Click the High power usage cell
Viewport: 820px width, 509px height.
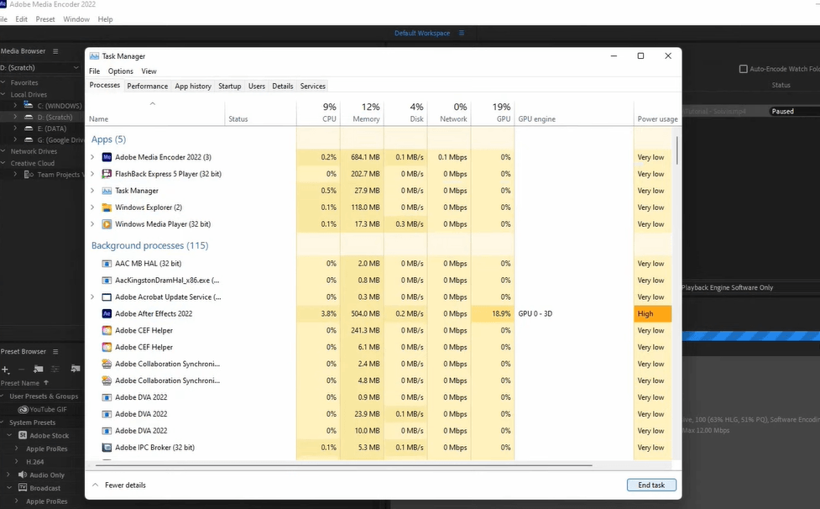click(653, 314)
